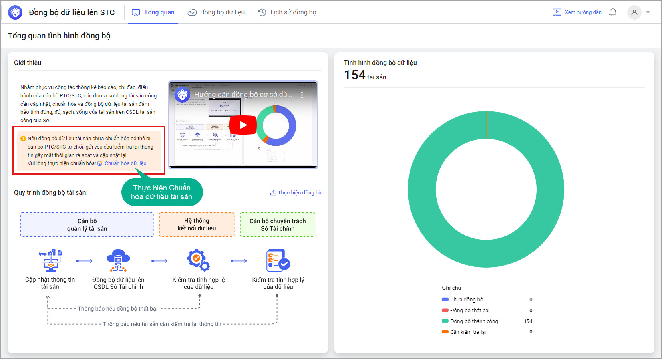Click the user avatar icon
The height and width of the screenshot is (359, 662).
[634, 12]
